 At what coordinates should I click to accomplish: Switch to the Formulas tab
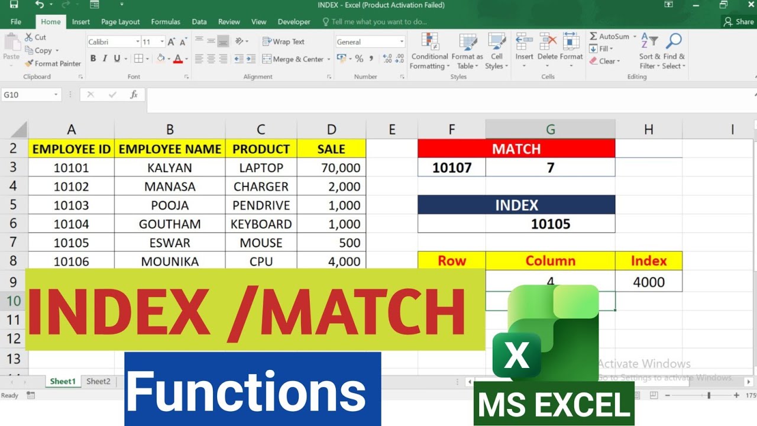click(x=166, y=22)
